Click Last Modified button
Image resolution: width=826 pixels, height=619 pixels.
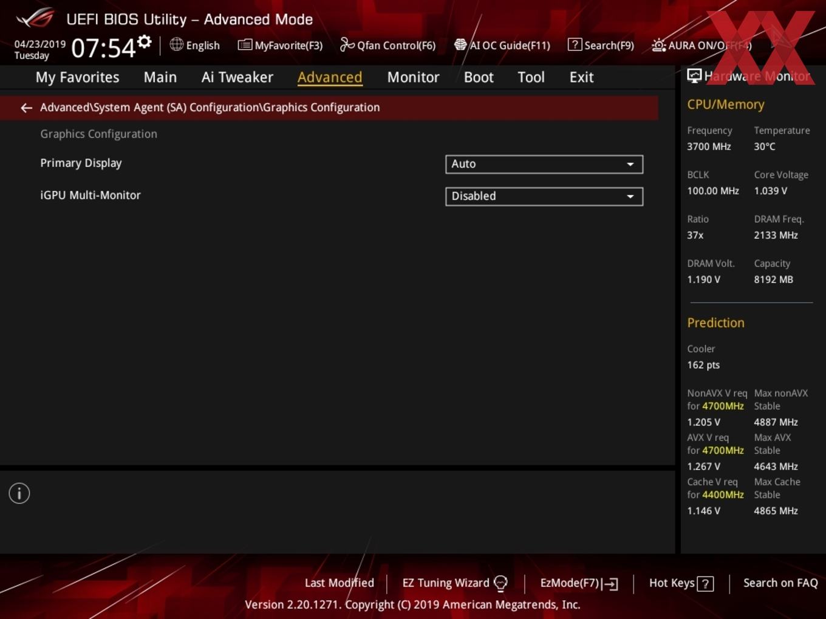[x=339, y=583]
